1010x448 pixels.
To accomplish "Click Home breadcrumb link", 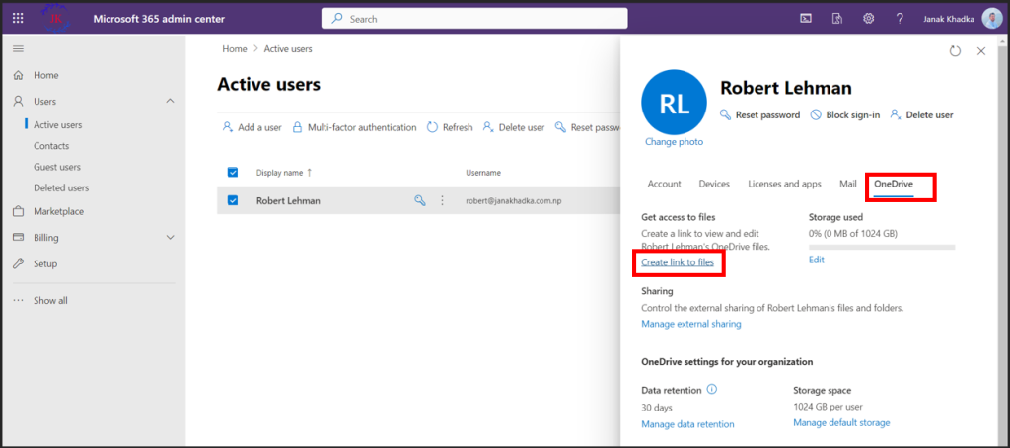I will (235, 49).
